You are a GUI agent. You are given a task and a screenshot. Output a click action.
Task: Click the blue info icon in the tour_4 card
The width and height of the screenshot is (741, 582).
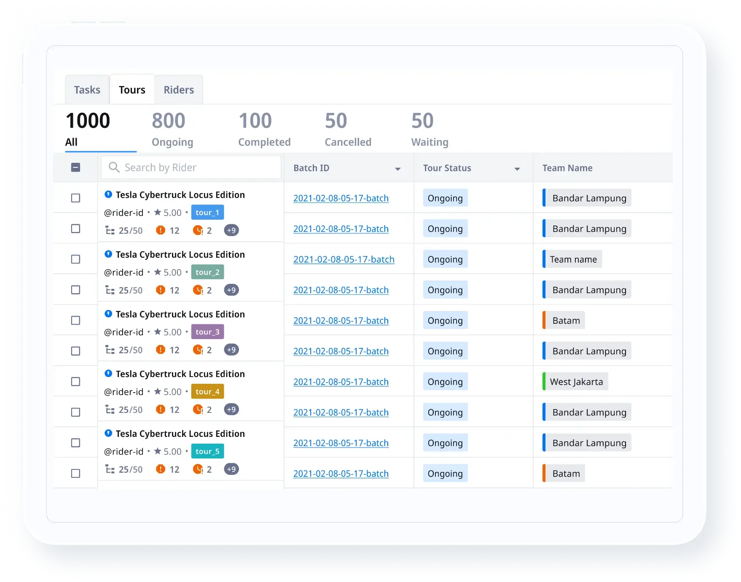pos(108,373)
